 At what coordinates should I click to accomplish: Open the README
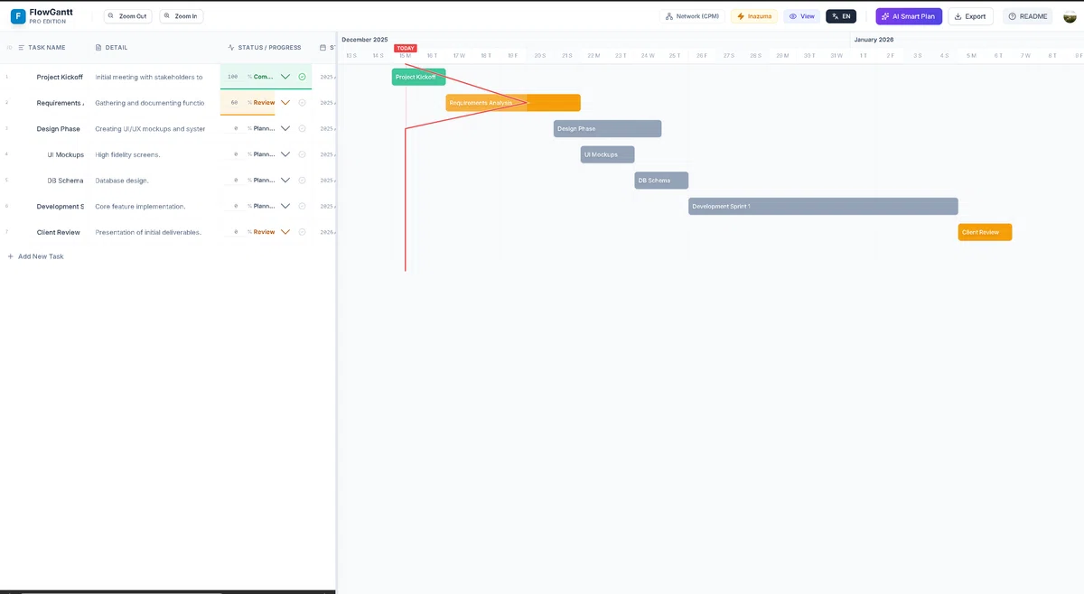click(1028, 16)
